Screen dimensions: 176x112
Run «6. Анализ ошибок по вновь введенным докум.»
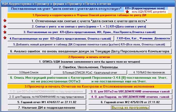click(x=90, y=51)
